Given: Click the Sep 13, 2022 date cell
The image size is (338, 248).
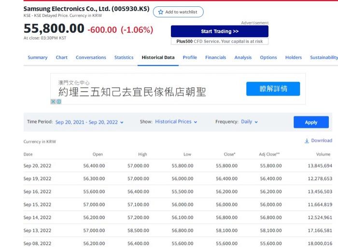Looking at the screenshot, I should [37, 230].
